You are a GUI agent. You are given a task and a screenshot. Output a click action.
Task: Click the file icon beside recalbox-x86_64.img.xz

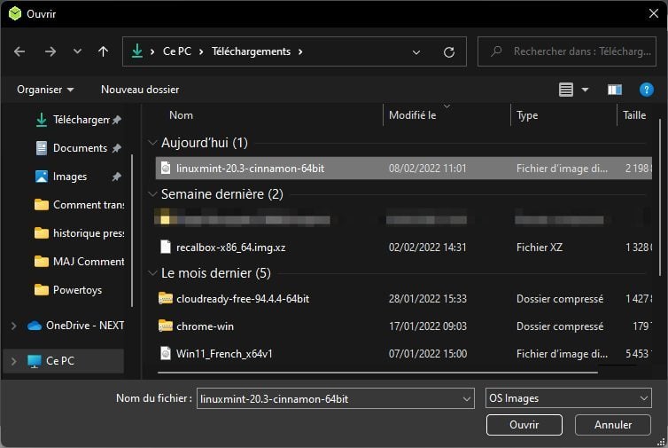click(166, 247)
